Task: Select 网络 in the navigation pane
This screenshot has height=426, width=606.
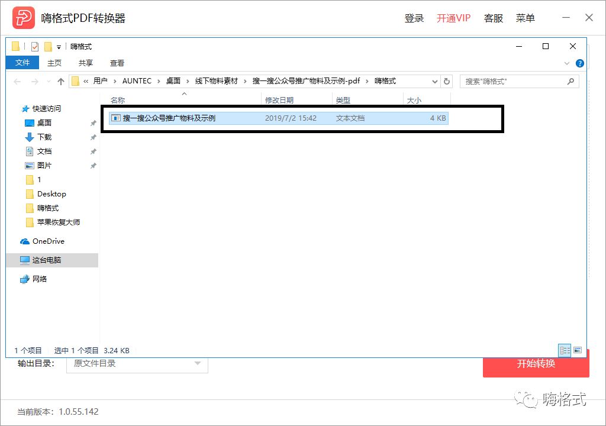Action: tap(41, 279)
